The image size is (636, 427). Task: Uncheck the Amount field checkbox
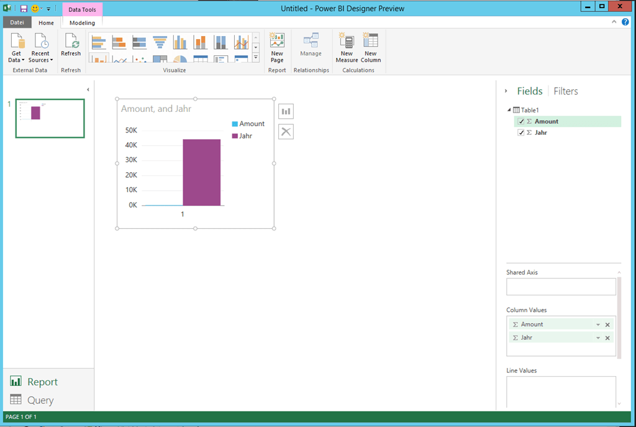point(521,121)
